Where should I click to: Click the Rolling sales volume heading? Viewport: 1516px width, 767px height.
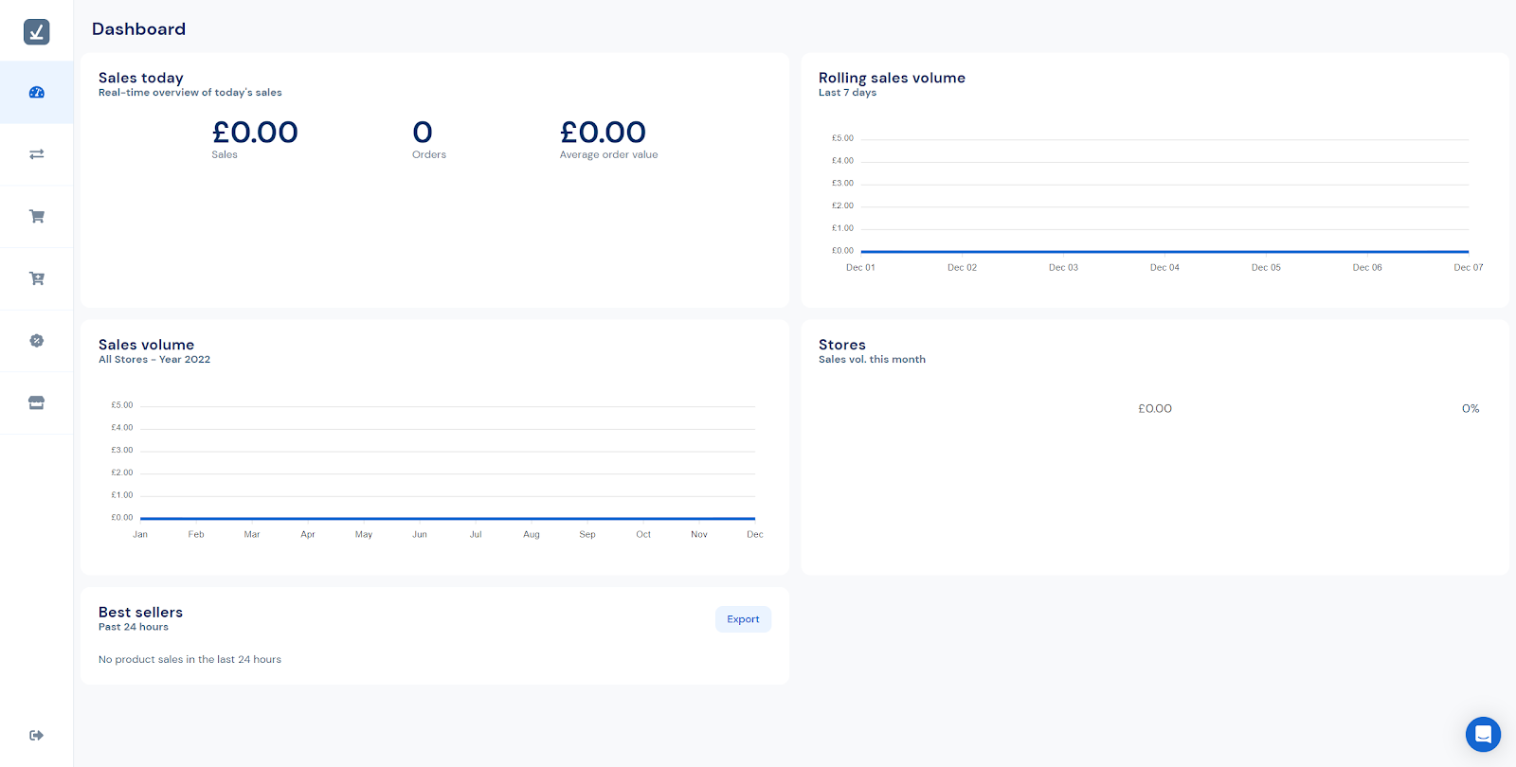click(x=892, y=78)
